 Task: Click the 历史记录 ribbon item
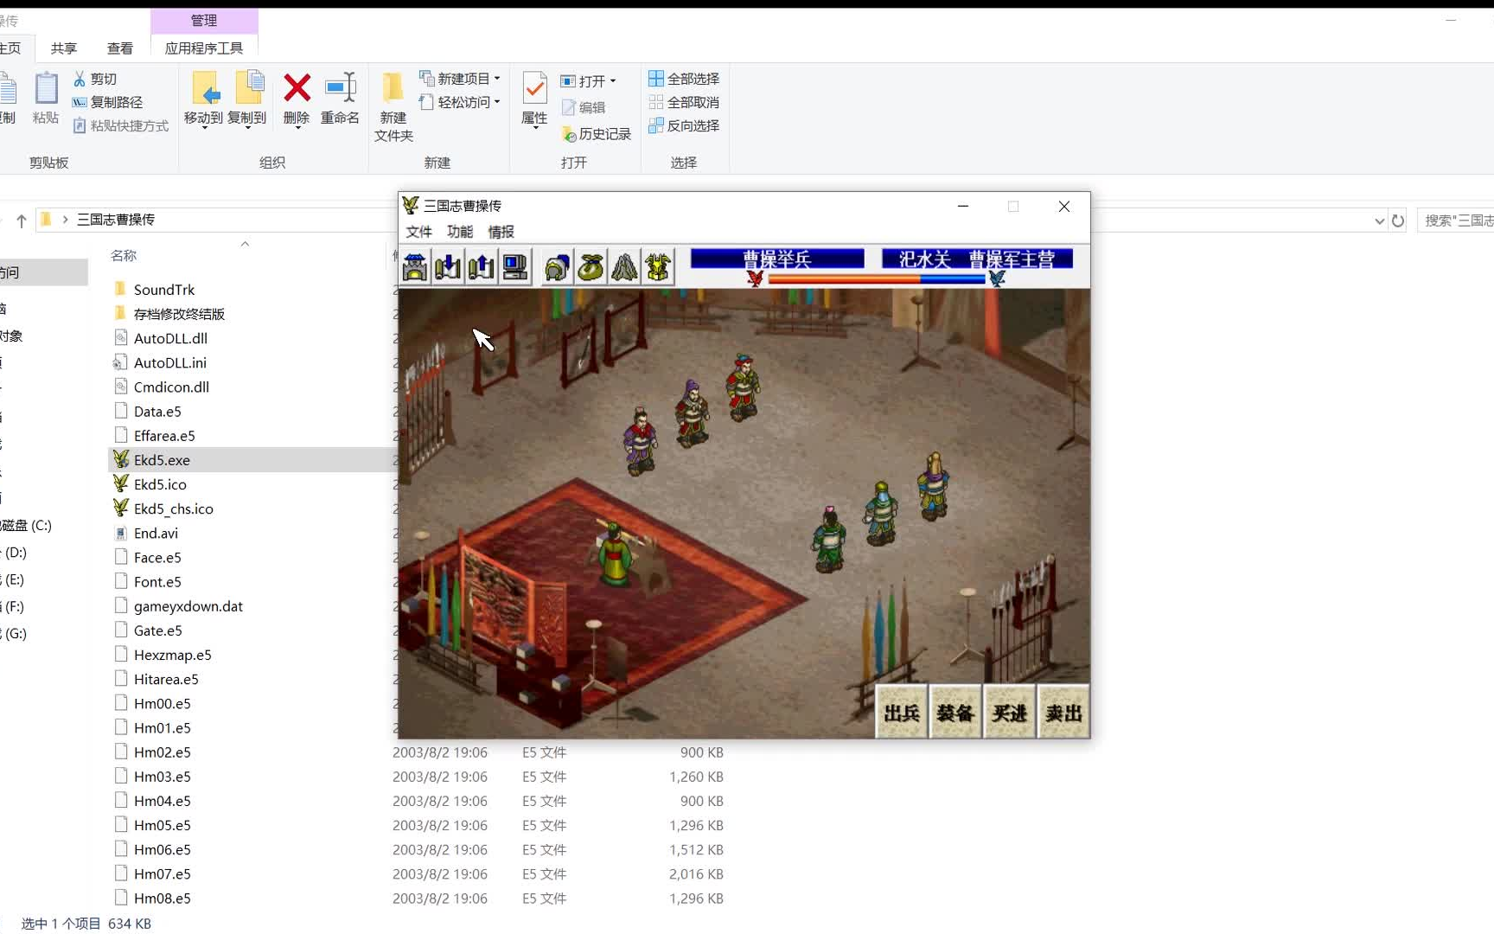click(x=597, y=134)
